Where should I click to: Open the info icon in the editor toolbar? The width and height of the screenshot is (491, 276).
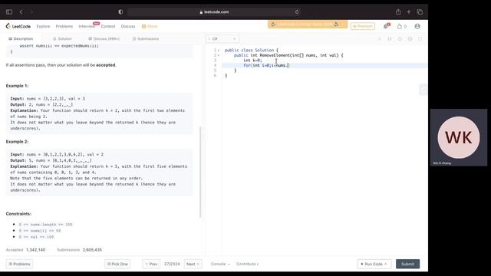tap(380, 39)
